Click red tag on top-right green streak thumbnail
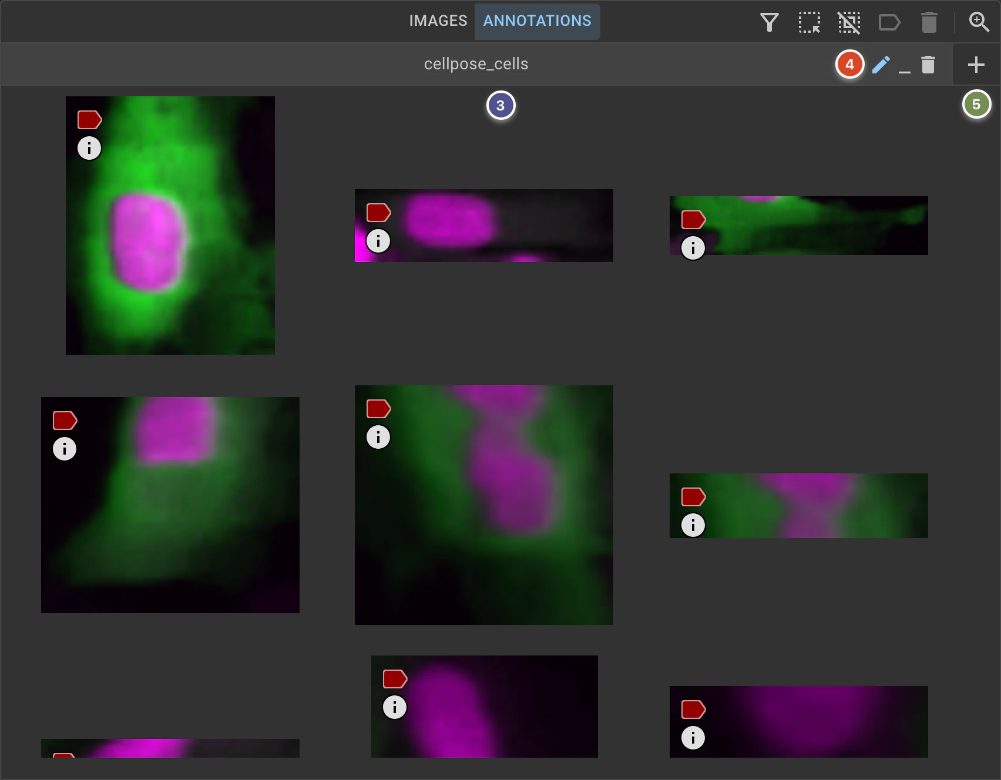Screen dimensions: 1001x780 [x=693, y=220]
